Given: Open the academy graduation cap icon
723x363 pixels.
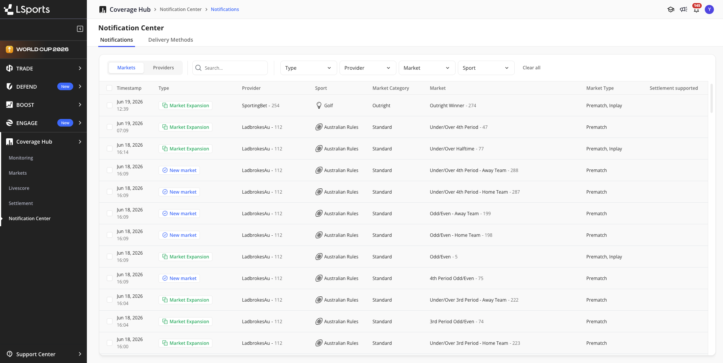Looking at the screenshot, I should click(671, 9).
